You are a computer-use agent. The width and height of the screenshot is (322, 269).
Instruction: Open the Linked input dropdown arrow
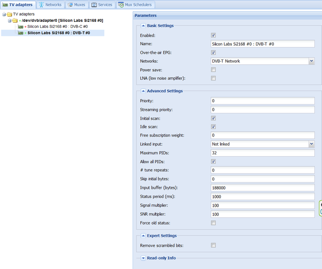tap(312, 144)
